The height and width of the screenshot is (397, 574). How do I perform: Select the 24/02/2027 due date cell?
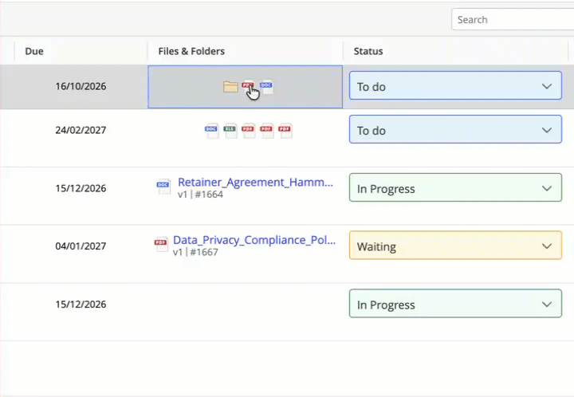[x=81, y=130]
